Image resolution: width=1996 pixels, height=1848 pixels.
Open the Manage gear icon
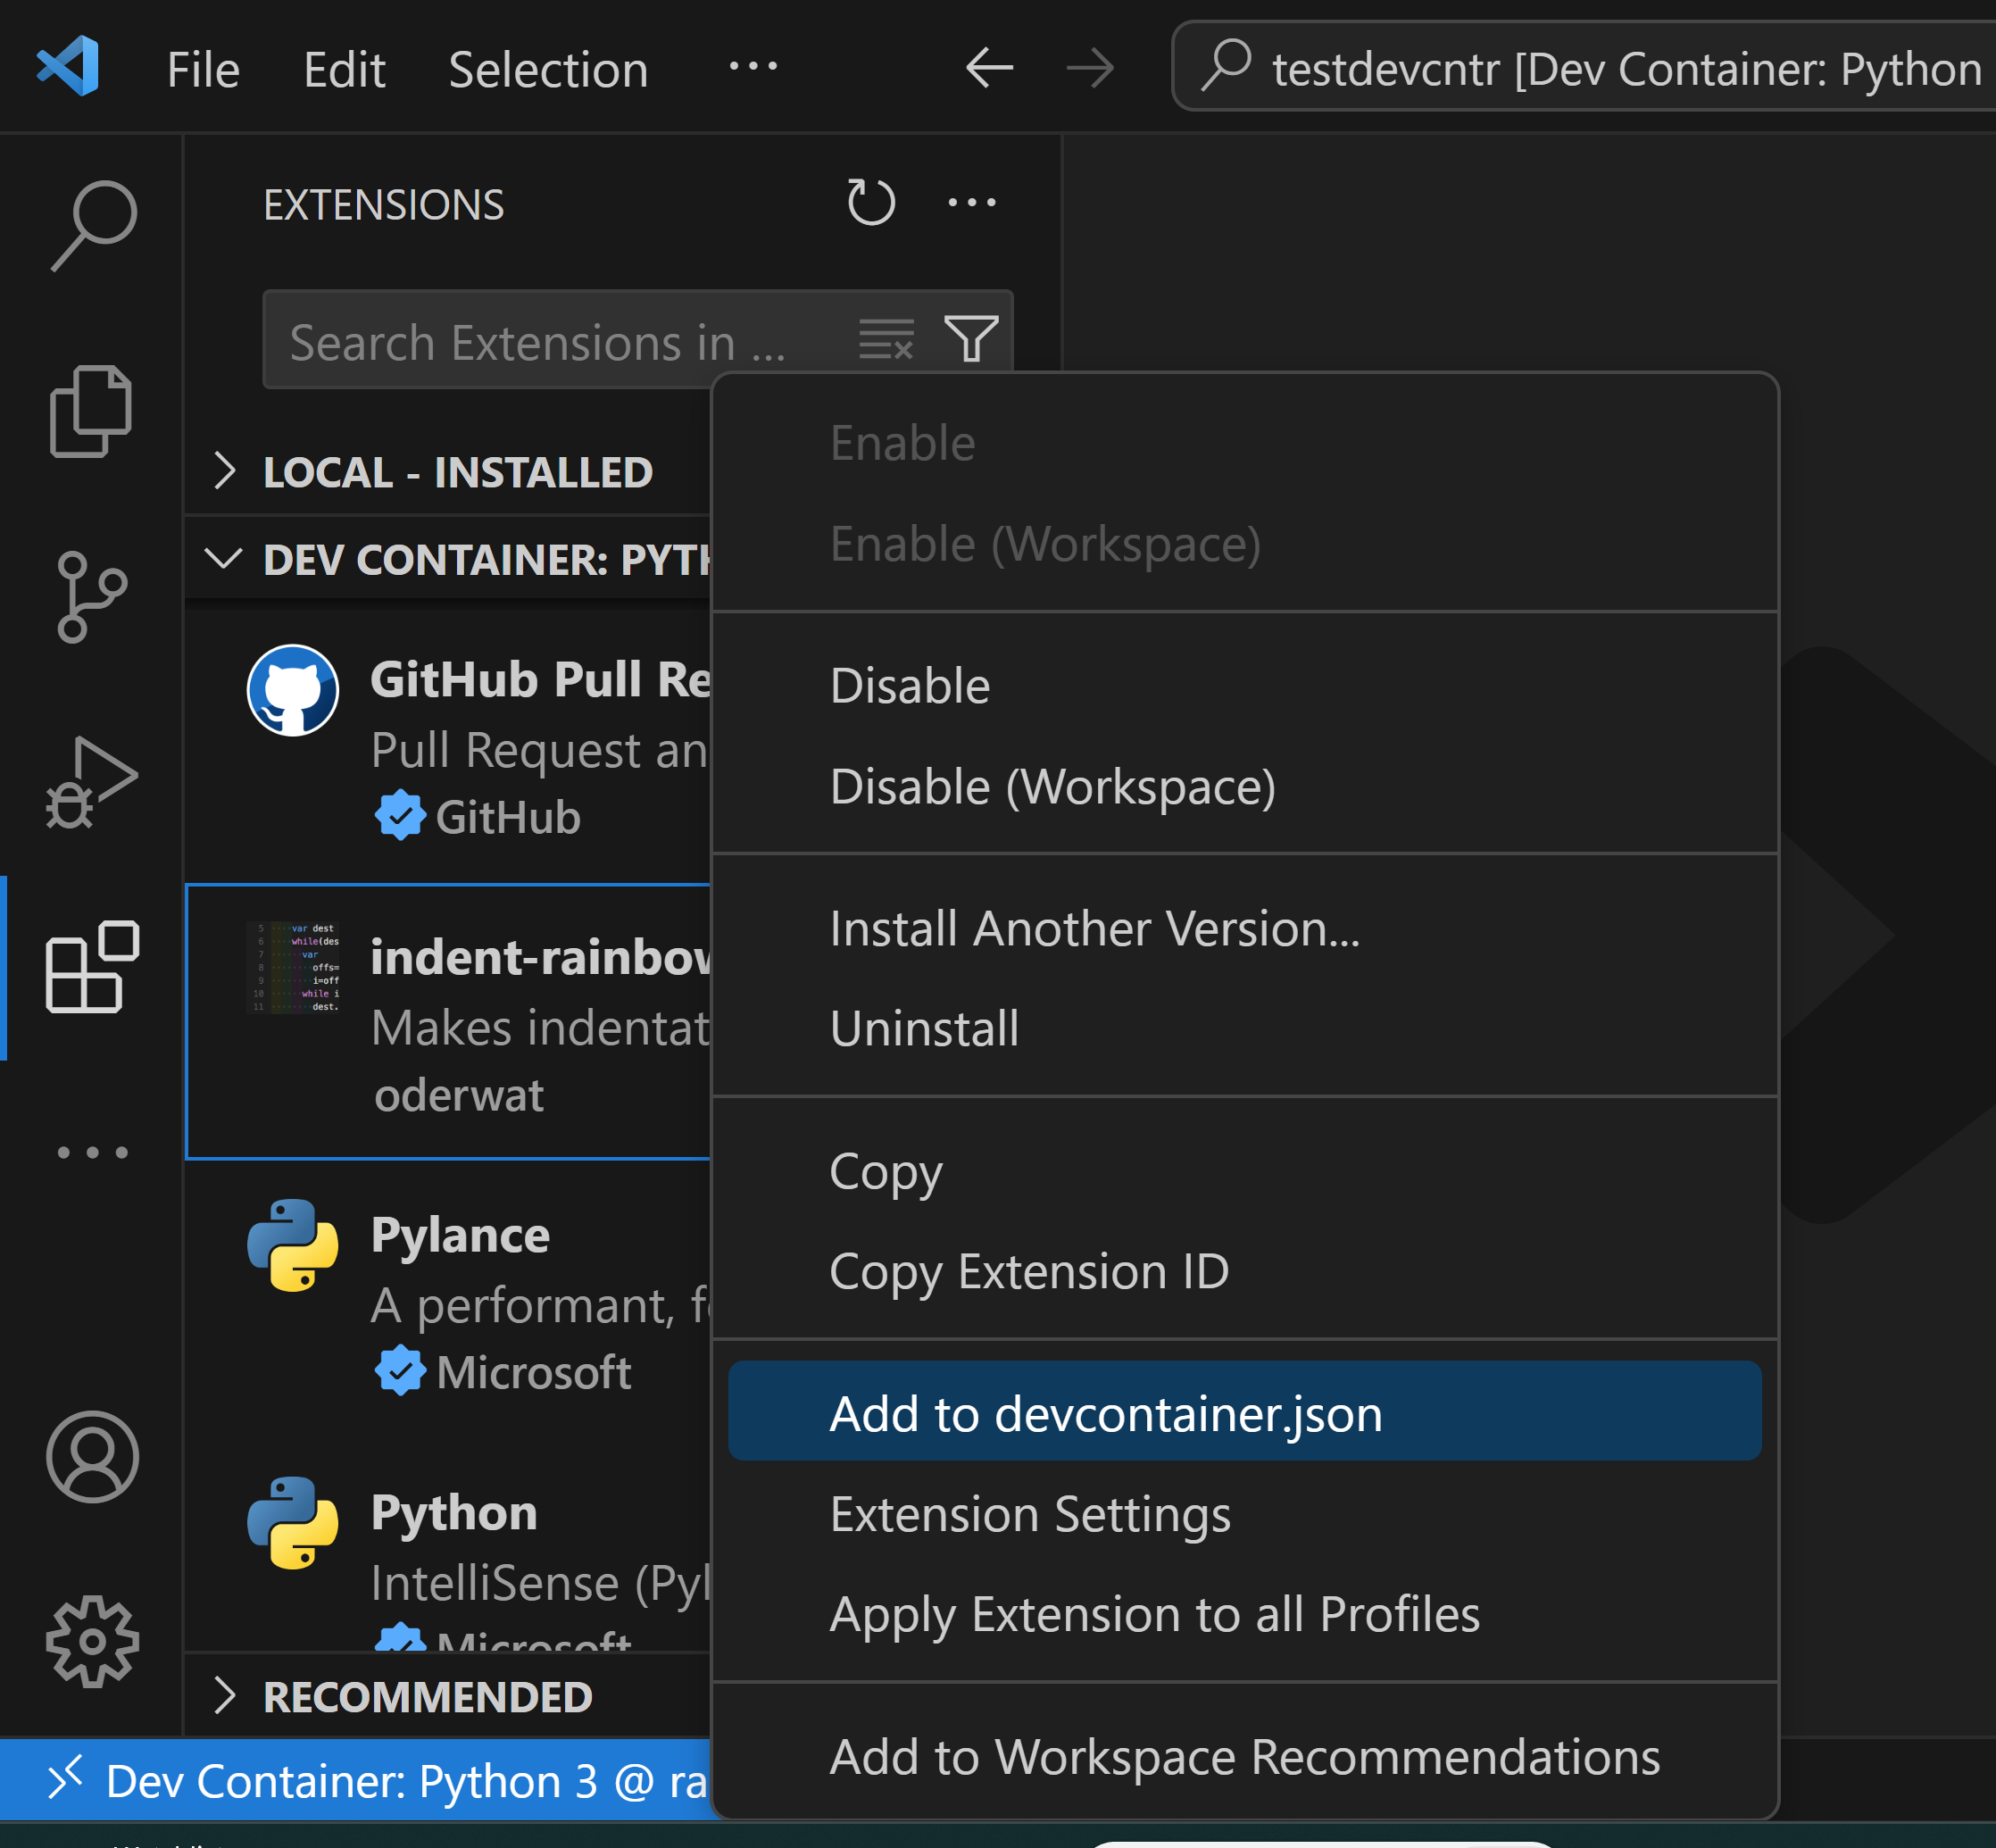(x=92, y=1641)
